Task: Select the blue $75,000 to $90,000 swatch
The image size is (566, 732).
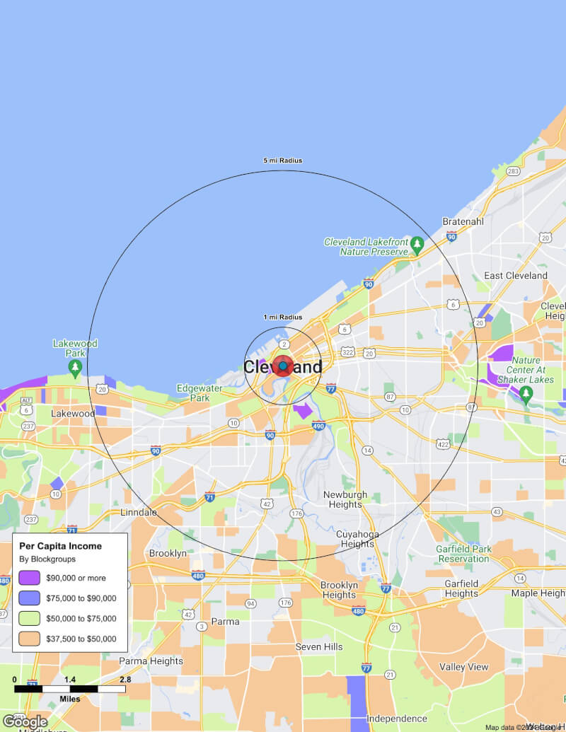Action: [29, 598]
